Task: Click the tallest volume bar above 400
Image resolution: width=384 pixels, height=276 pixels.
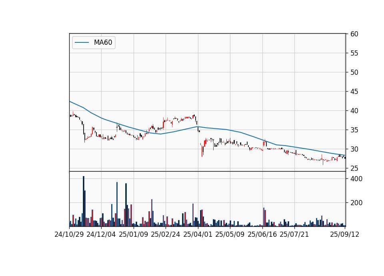Action: tap(84, 201)
